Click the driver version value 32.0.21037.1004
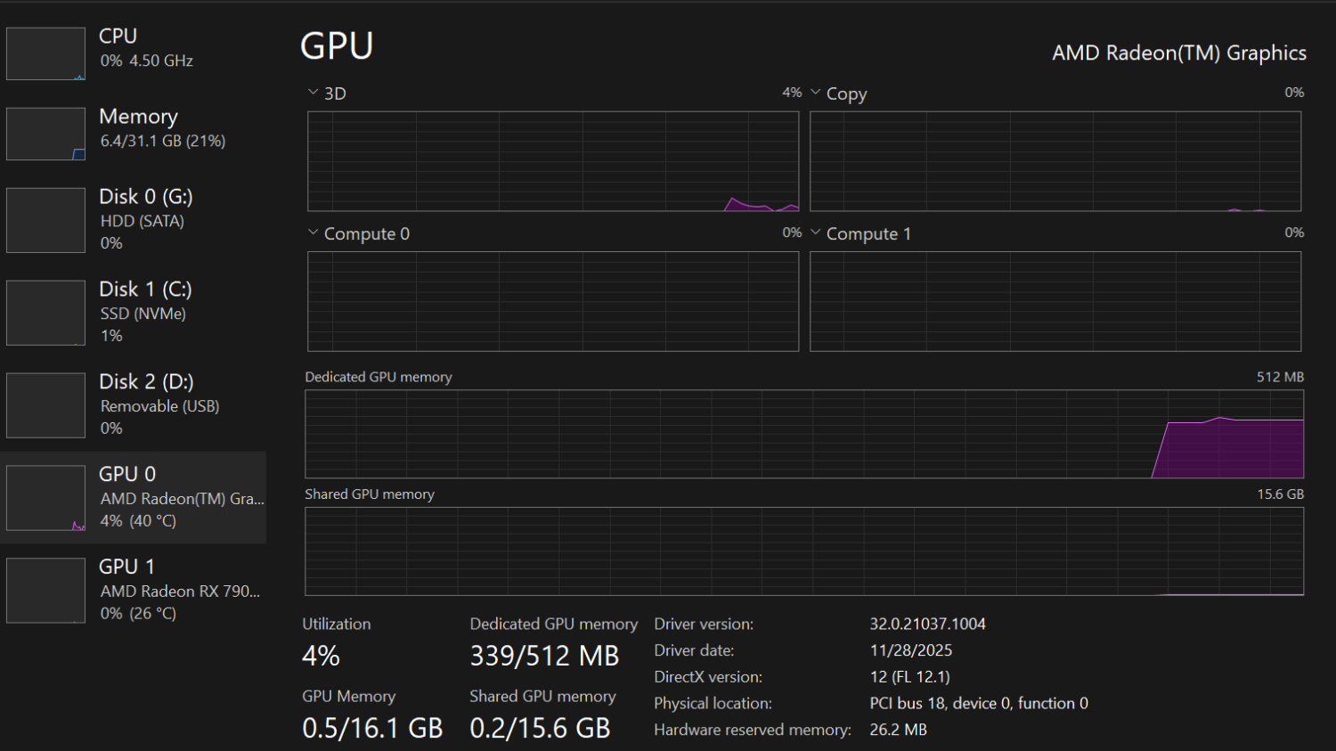1336x751 pixels. click(927, 624)
